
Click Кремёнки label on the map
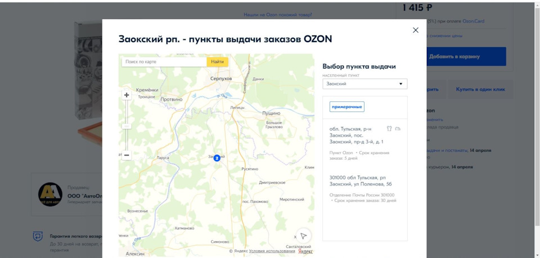tap(147, 90)
